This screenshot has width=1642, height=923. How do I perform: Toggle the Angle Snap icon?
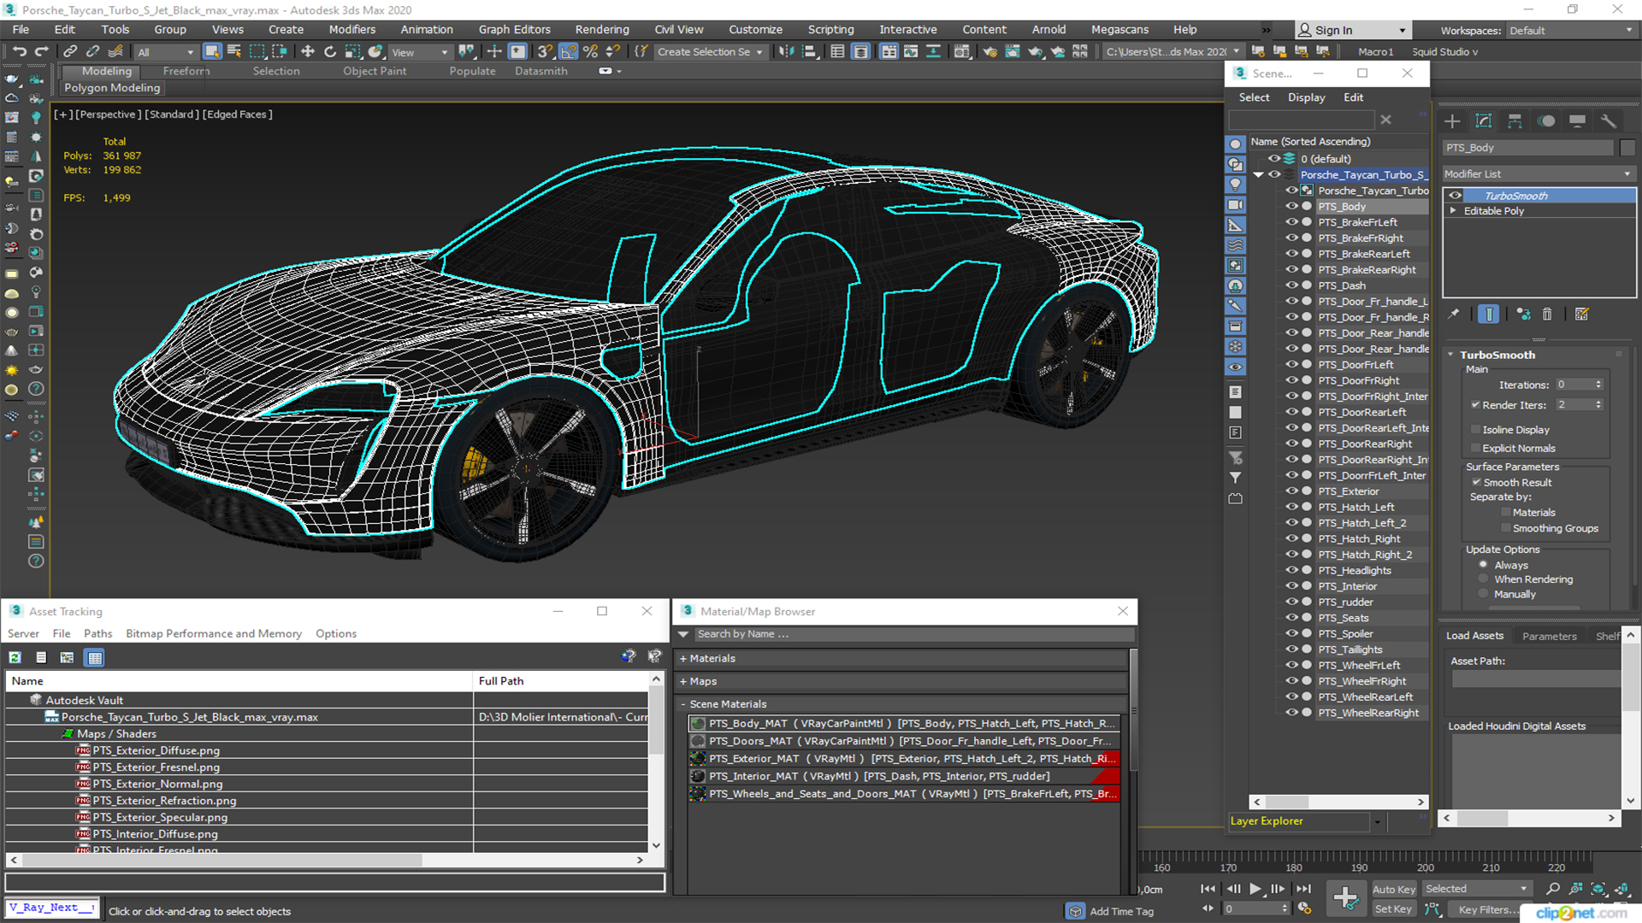pyautogui.click(x=568, y=51)
